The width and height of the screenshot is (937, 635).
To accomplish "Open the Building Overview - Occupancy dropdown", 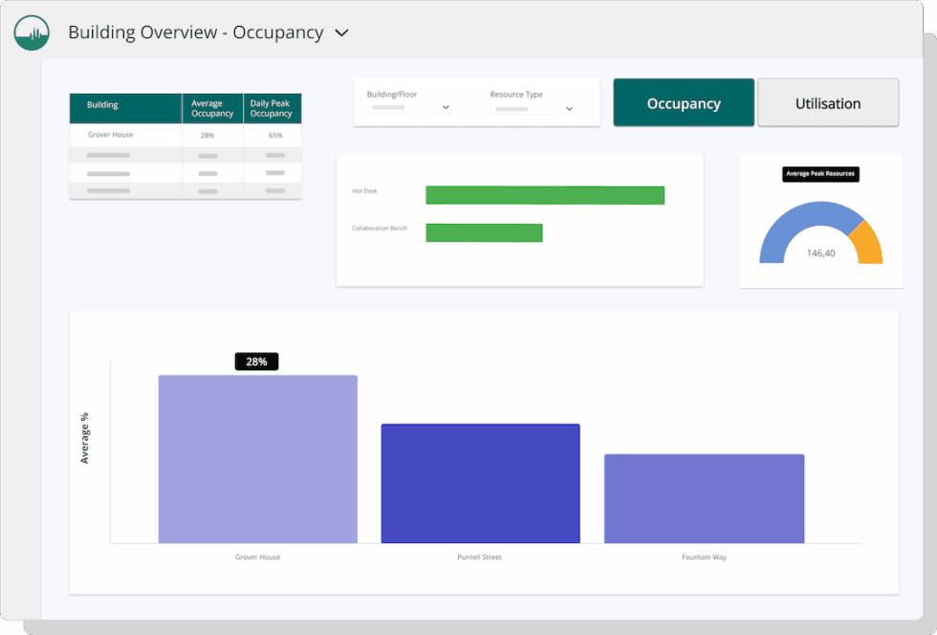I will [x=341, y=32].
